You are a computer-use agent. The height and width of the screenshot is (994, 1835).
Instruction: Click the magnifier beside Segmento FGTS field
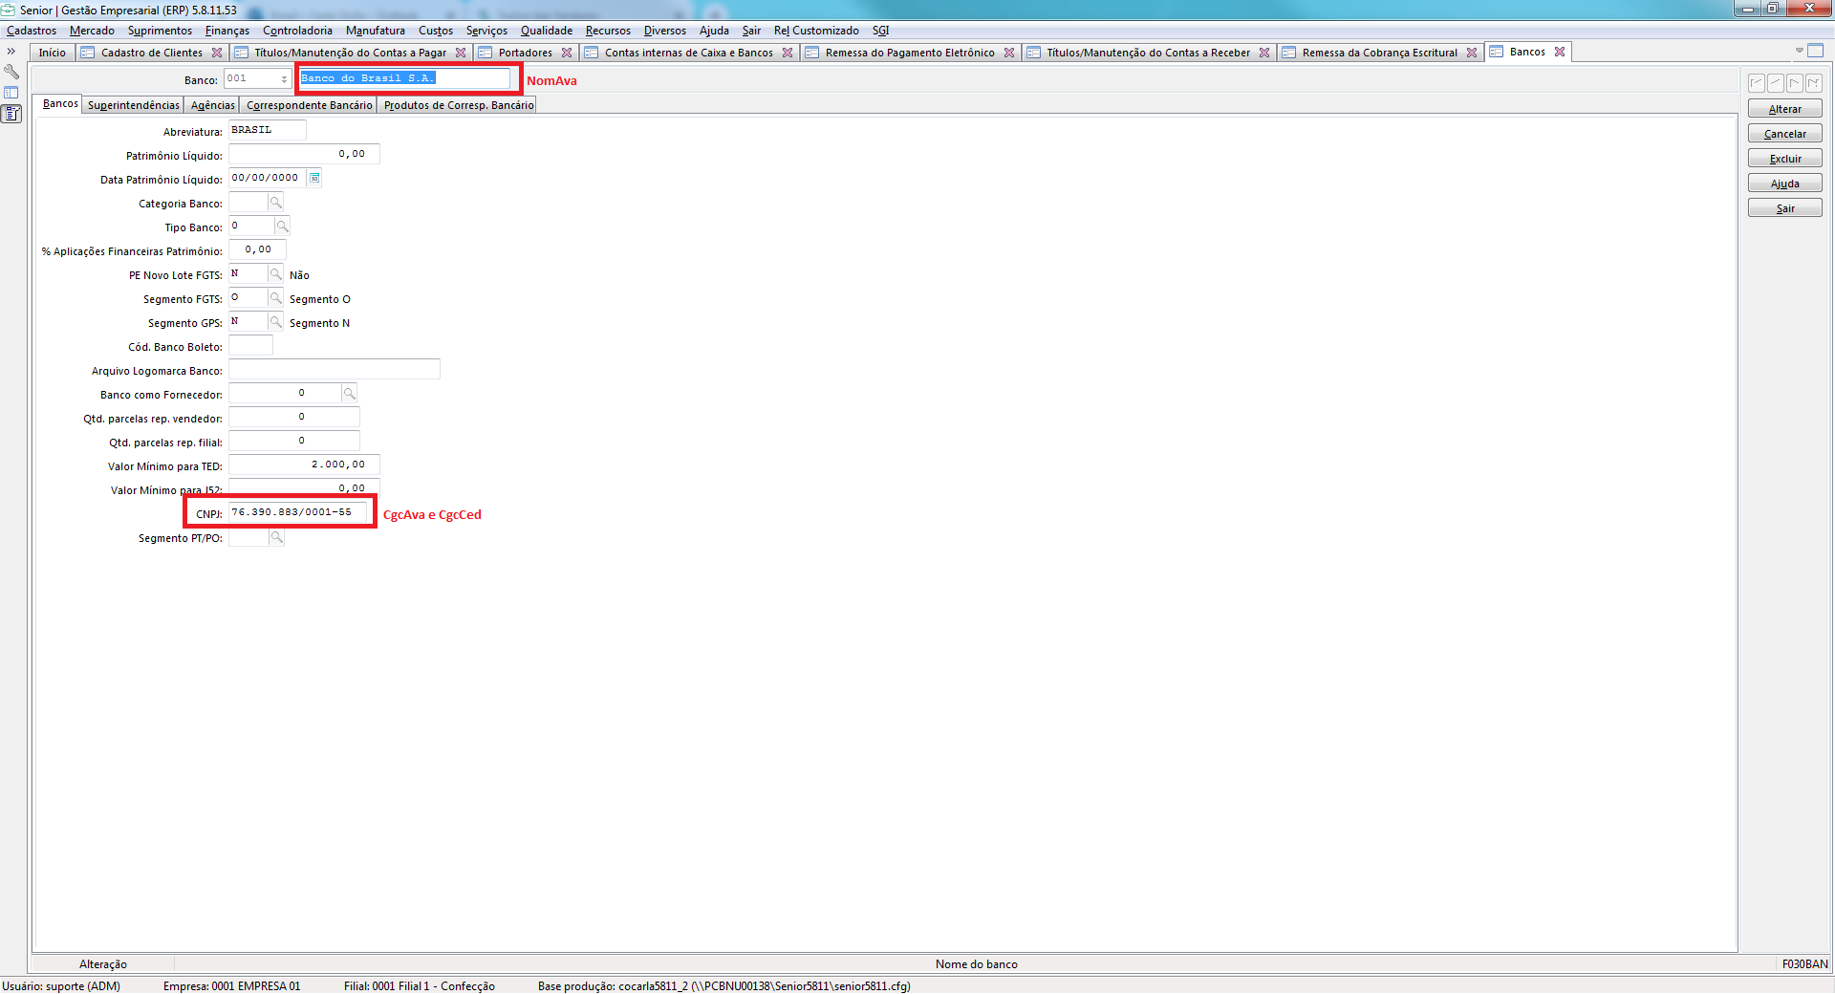pos(275,298)
